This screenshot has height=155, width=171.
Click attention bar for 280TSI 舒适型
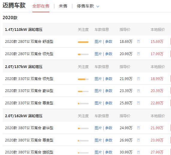point(83,42)
